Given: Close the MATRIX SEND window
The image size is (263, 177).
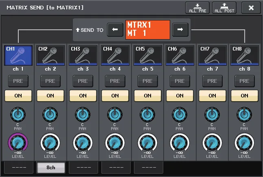Looking at the screenshot, I should tap(251, 8).
